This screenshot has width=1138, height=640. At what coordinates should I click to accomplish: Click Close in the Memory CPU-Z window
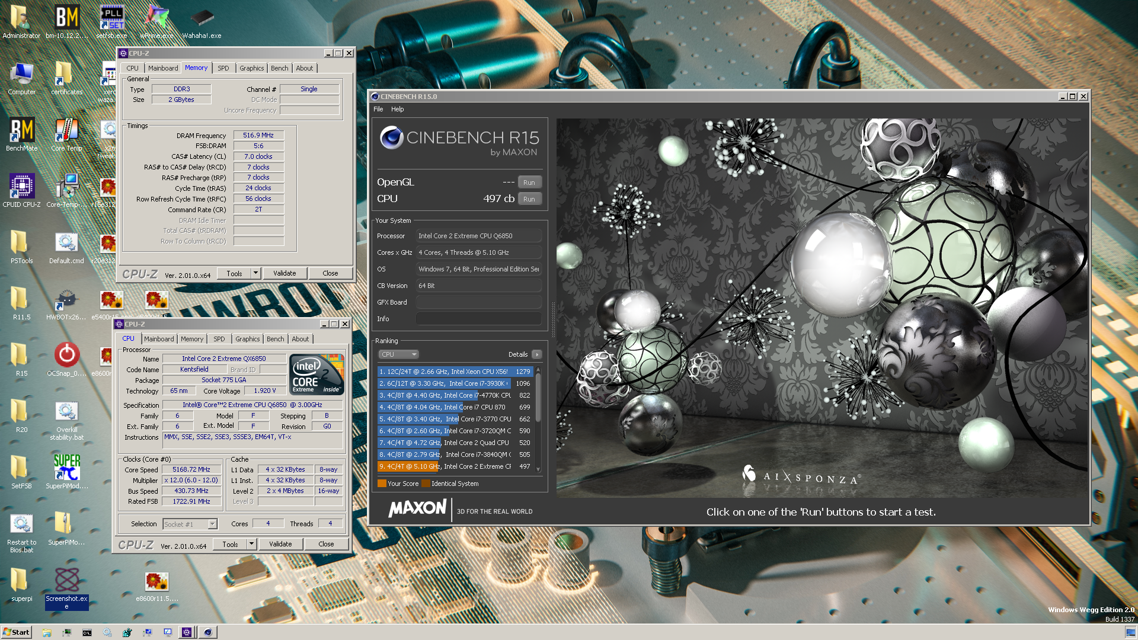(x=330, y=273)
